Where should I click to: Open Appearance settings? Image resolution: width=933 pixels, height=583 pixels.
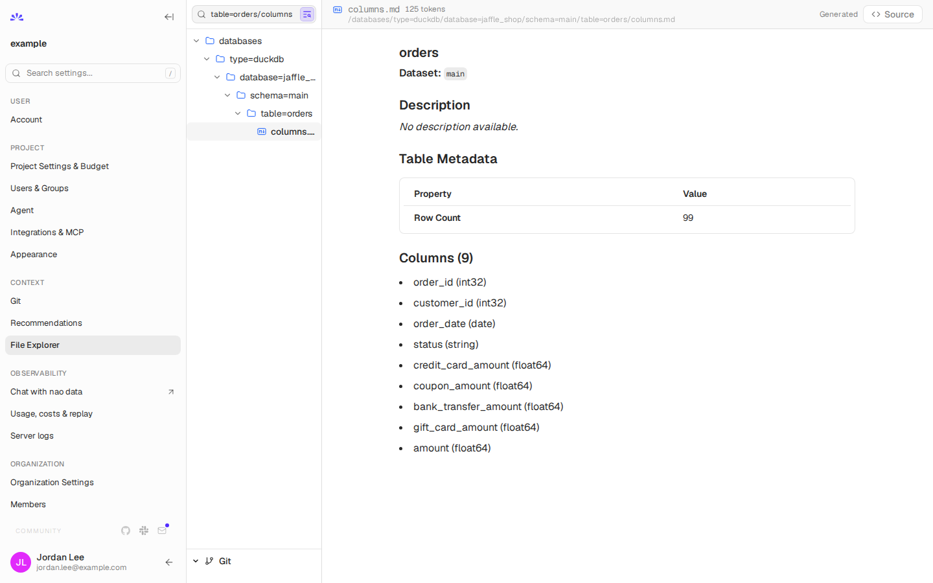click(x=93, y=255)
